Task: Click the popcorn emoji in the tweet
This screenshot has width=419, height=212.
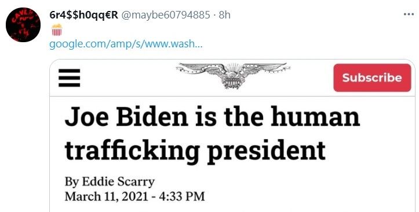Action: (57, 29)
